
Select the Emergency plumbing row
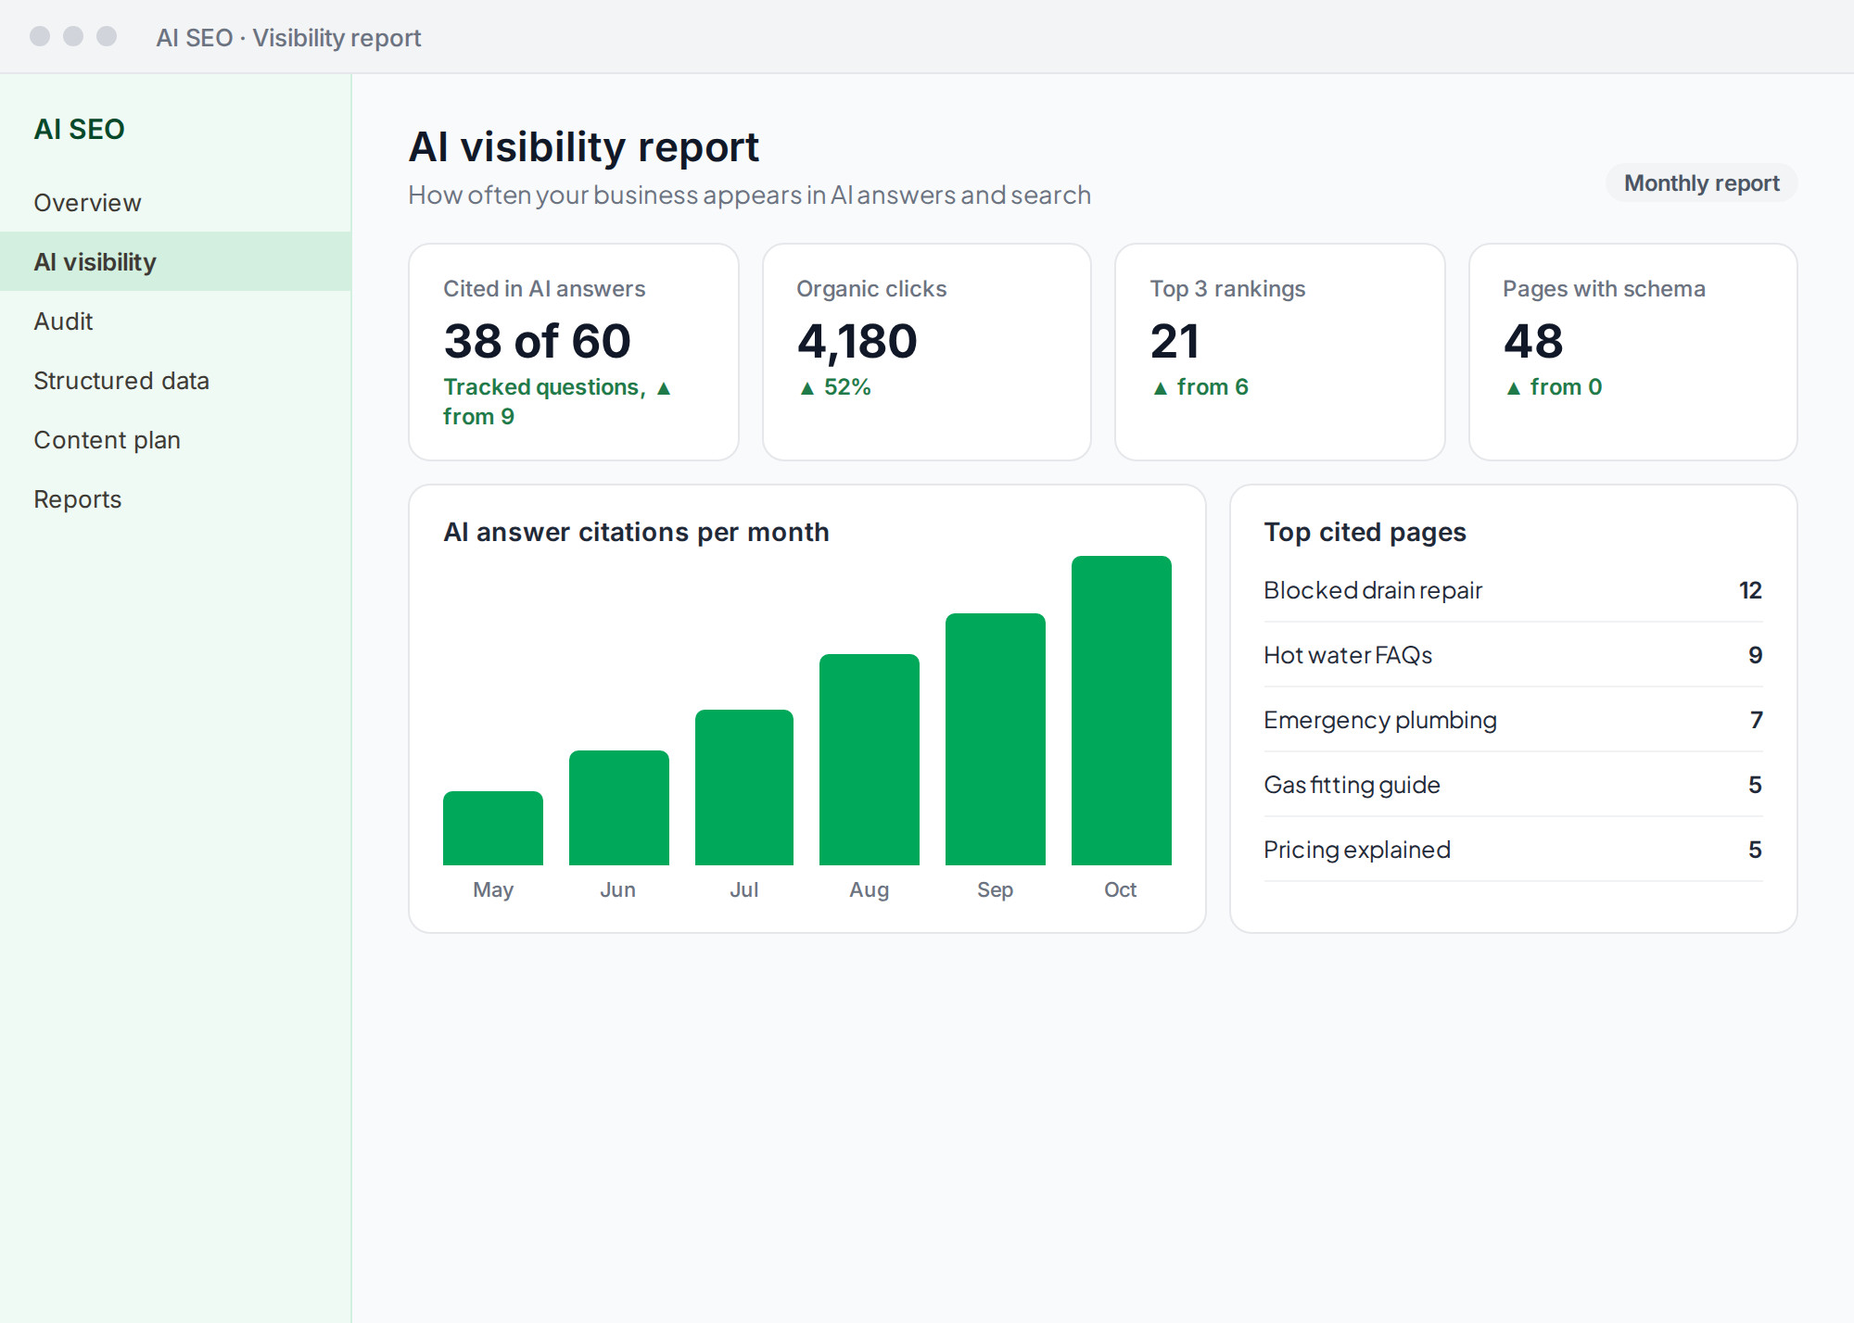(1513, 720)
